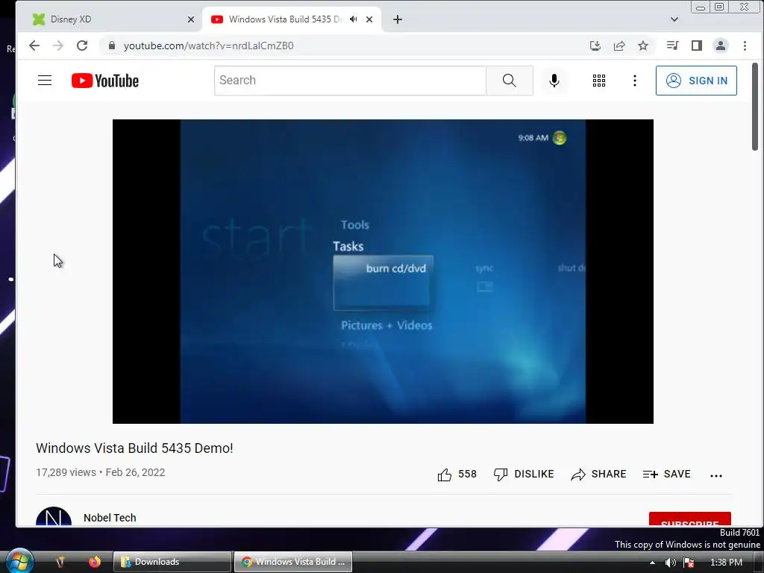764x573 pixels.
Task: Click the Nobel Tech channel avatar
Action: (54, 516)
